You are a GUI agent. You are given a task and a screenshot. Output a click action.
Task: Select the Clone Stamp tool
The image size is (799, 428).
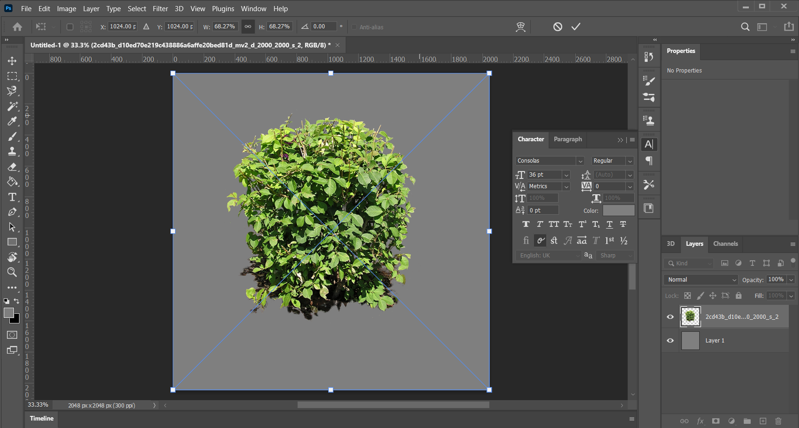pyautogui.click(x=12, y=151)
